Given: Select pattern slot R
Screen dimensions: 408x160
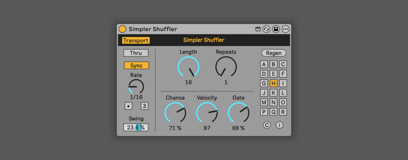Looking at the screenshot, I should pyautogui.click(x=283, y=112).
